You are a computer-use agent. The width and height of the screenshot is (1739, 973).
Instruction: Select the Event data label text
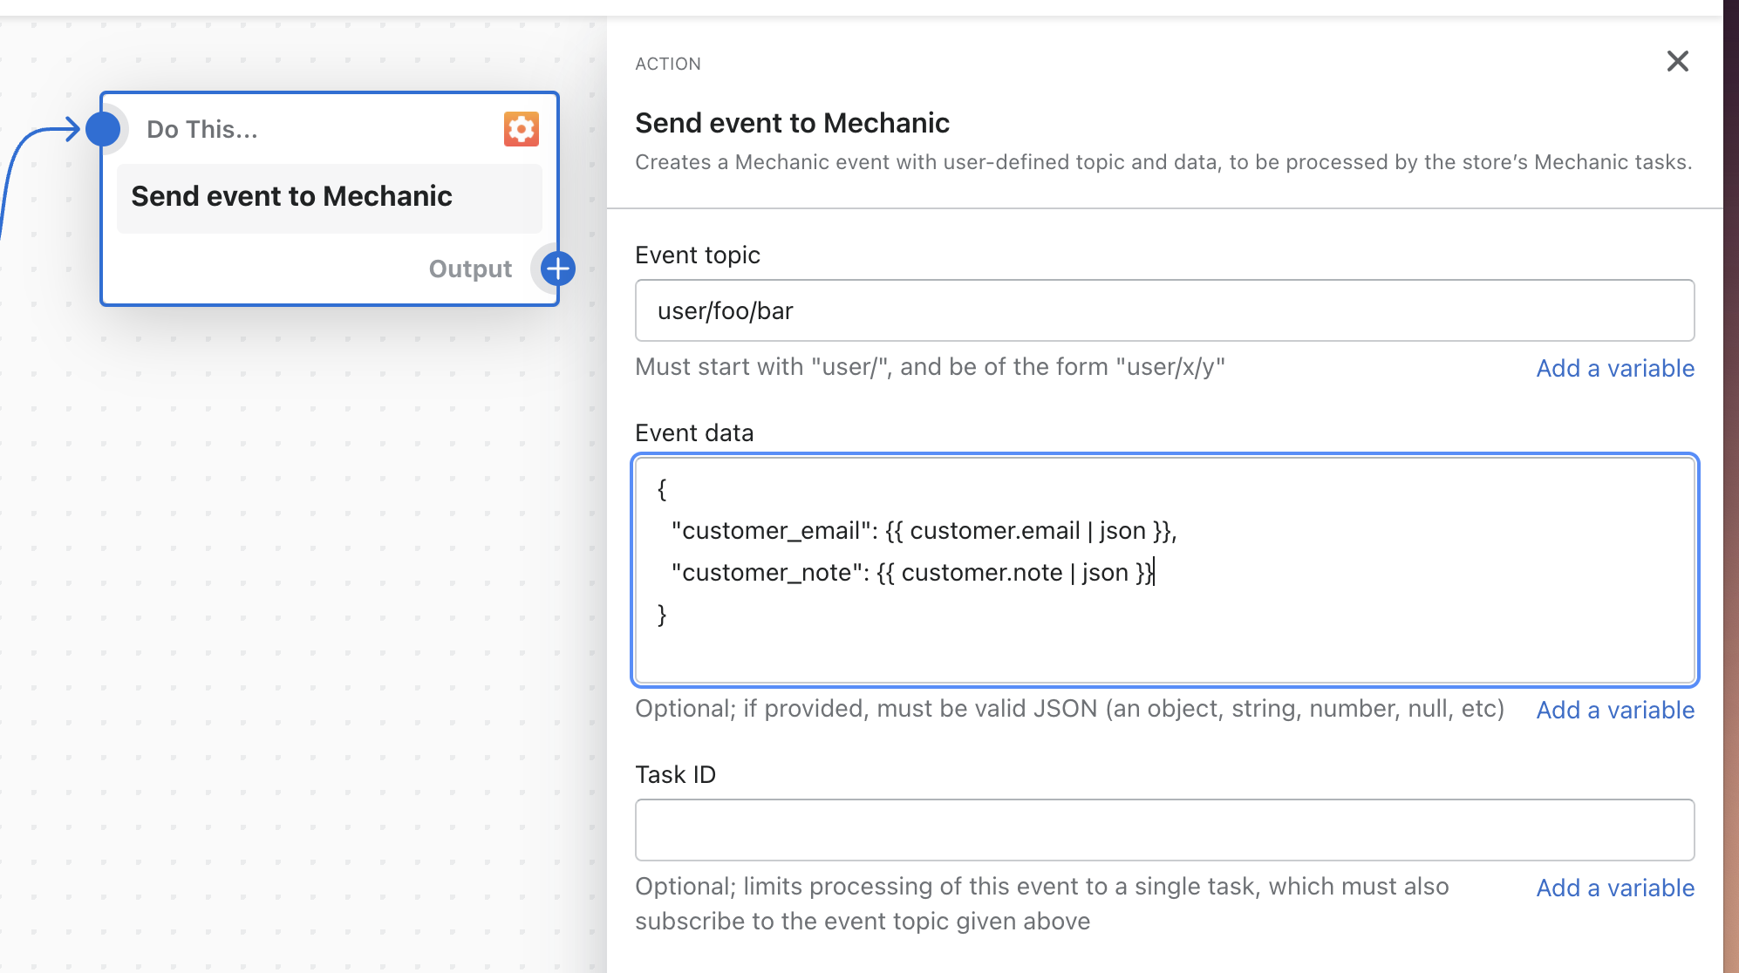point(694,432)
